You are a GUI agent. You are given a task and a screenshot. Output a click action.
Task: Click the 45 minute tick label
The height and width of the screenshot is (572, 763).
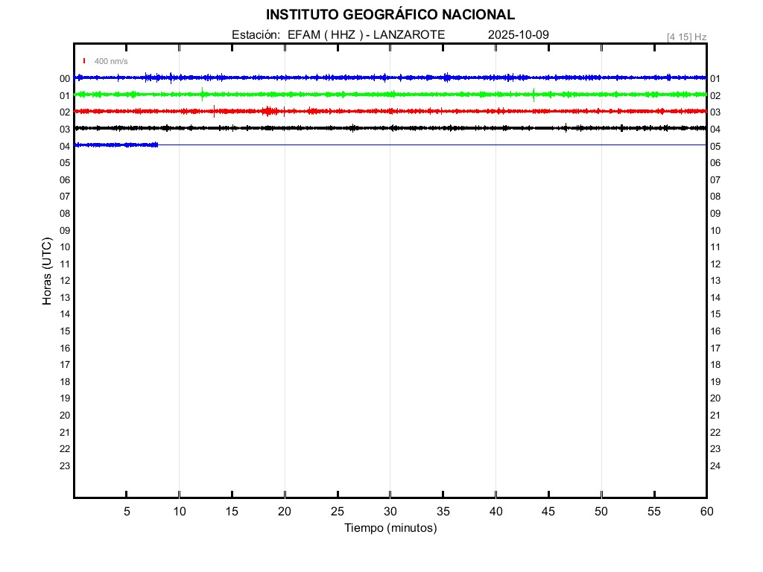548,511
